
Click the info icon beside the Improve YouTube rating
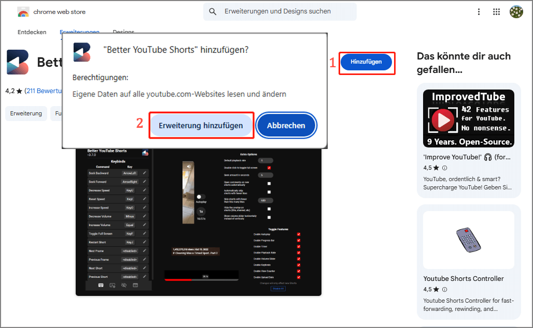point(445,168)
